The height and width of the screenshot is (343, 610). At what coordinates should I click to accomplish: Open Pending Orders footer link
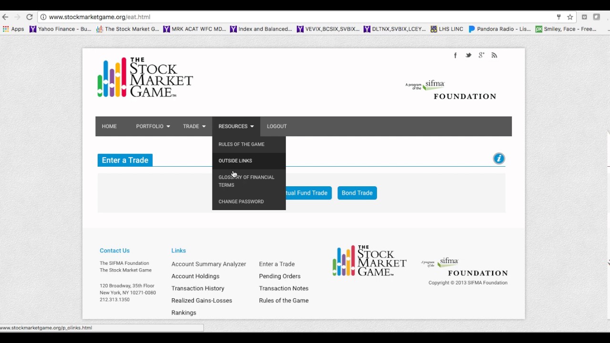280,276
